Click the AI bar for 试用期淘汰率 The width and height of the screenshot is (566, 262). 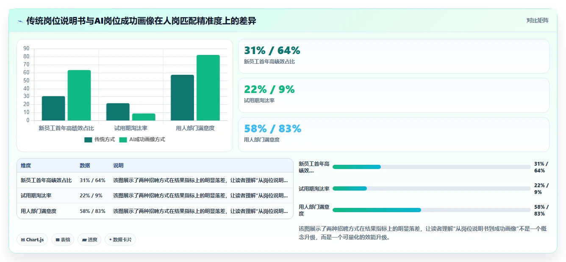click(x=144, y=117)
